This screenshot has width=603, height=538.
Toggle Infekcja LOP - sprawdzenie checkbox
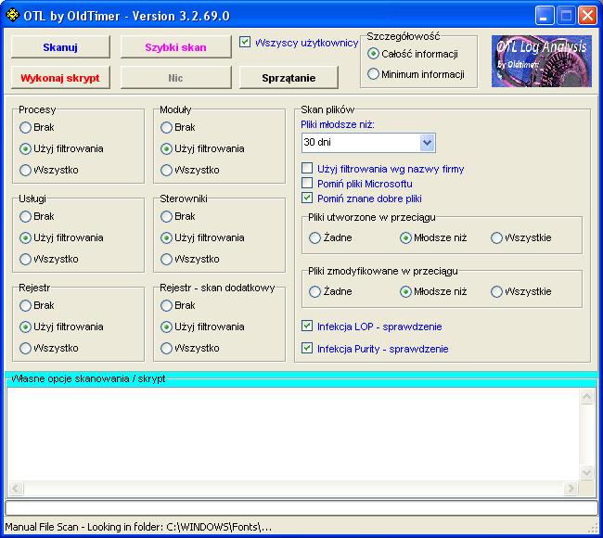307,326
